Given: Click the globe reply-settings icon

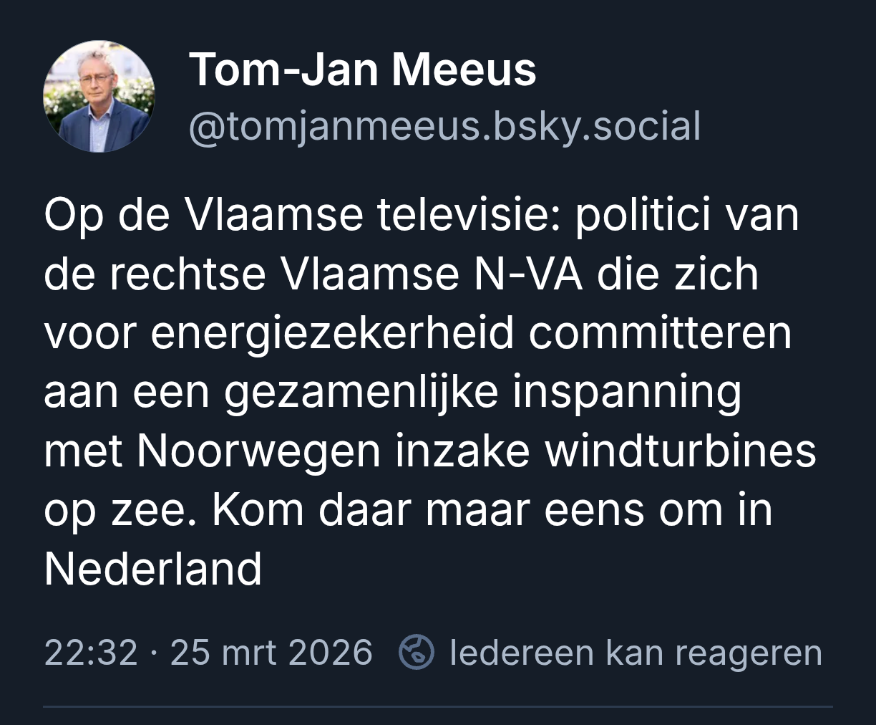Looking at the screenshot, I should click(x=417, y=653).
